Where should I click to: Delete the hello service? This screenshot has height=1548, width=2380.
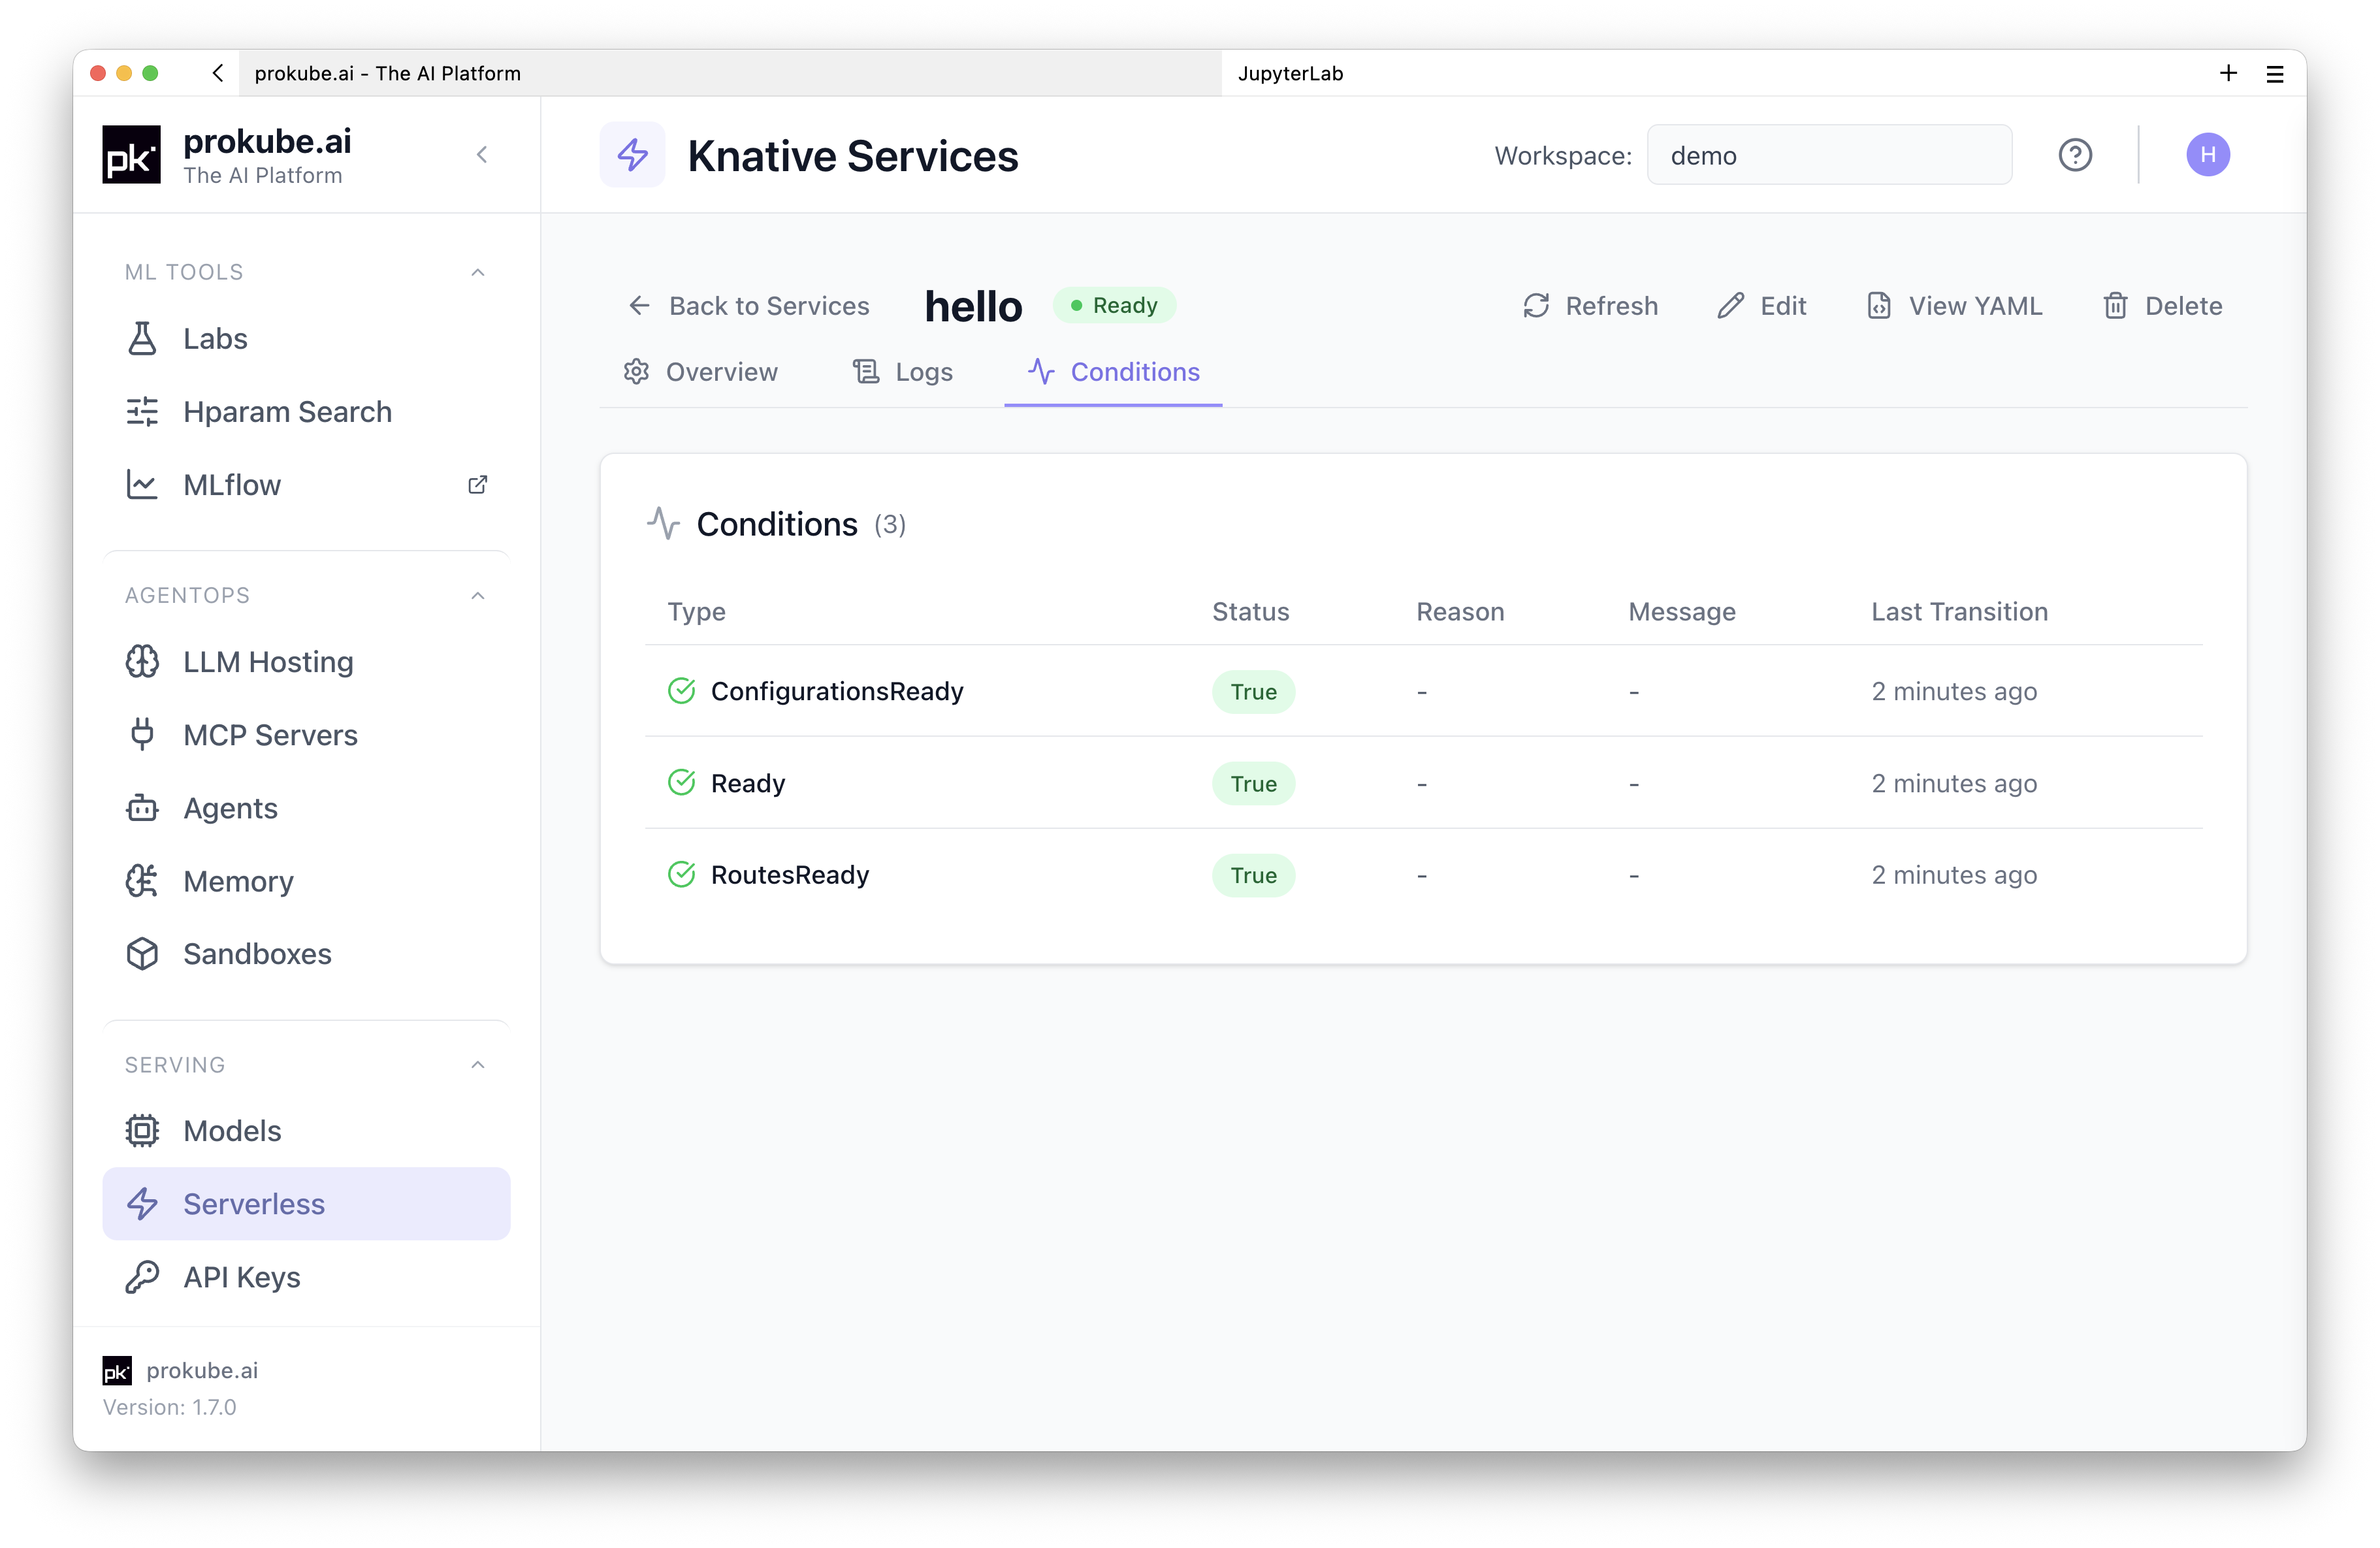click(x=2162, y=306)
